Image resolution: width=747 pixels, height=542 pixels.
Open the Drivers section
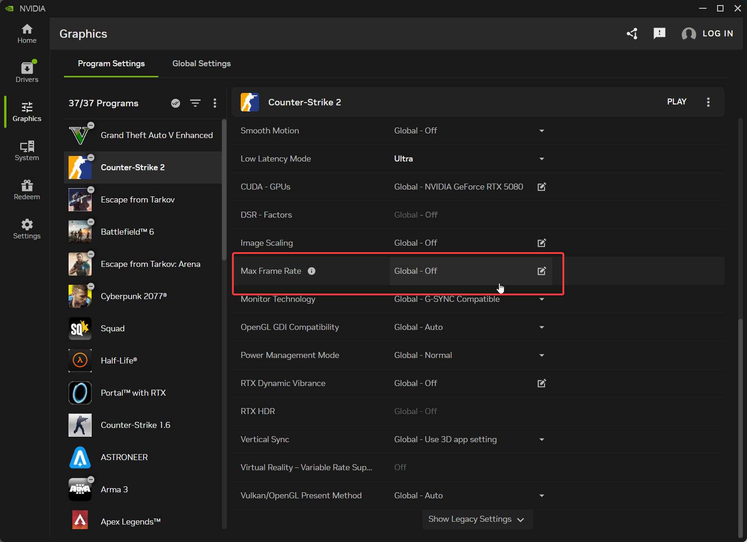27,73
